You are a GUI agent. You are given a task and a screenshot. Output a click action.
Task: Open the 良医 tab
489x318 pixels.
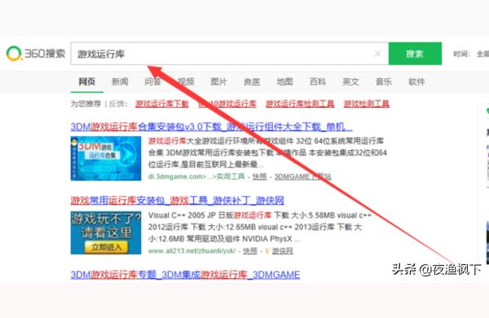pyautogui.click(x=252, y=82)
